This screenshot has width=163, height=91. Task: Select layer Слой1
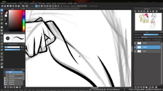(x=147, y=51)
